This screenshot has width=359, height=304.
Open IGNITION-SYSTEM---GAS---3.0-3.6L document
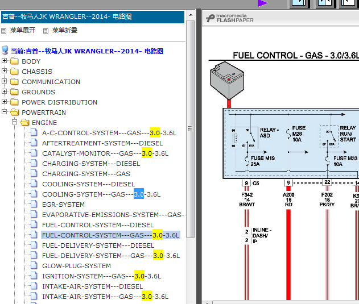tap(102, 276)
